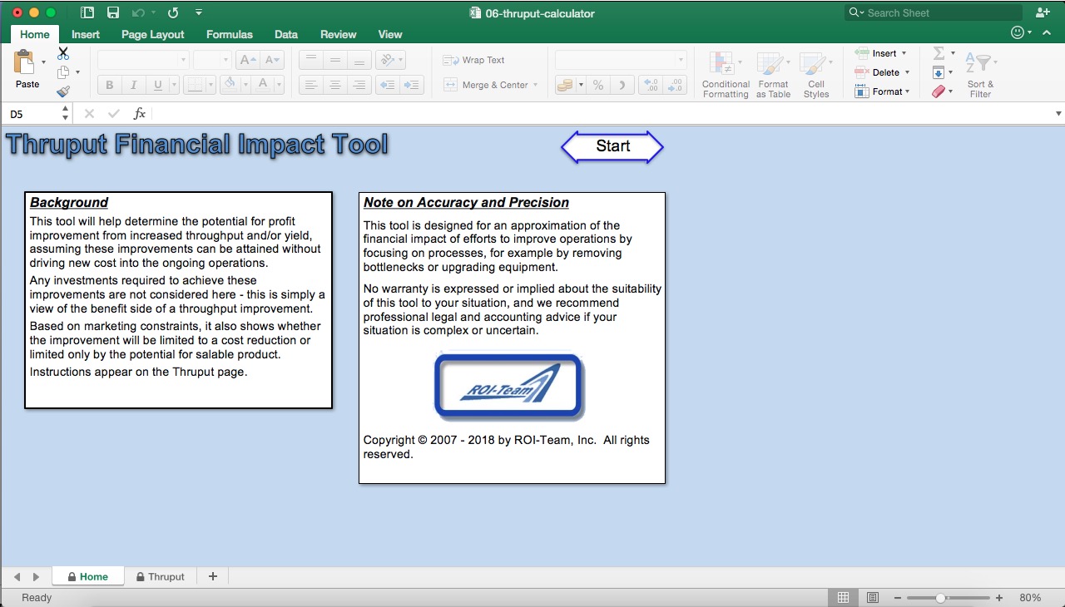Image resolution: width=1065 pixels, height=607 pixels.
Task: Add a new sheet with plus button
Action: (x=212, y=576)
